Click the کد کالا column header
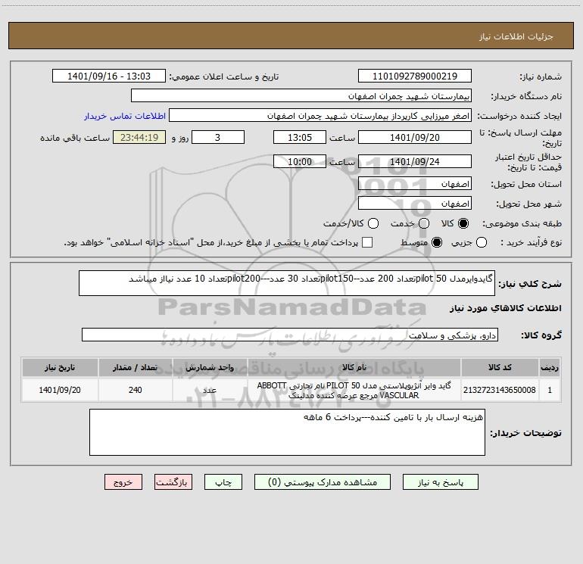583x564 pixels. click(x=500, y=367)
